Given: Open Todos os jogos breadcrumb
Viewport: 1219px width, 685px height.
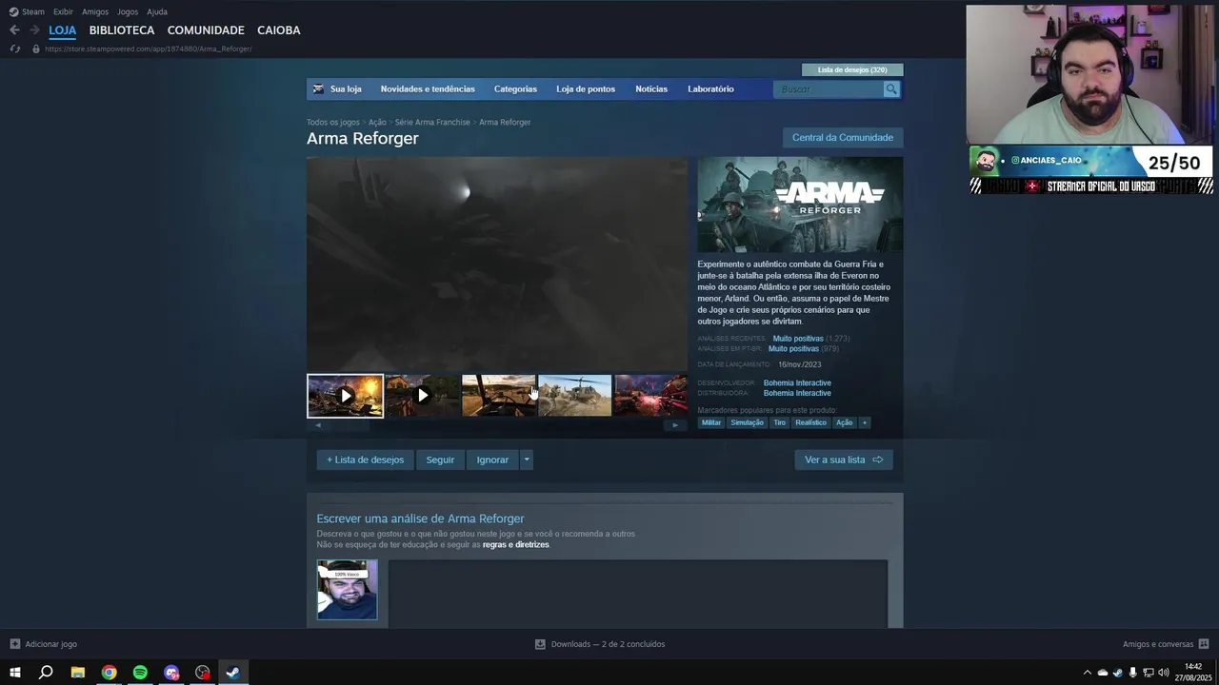Looking at the screenshot, I should point(333,123).
